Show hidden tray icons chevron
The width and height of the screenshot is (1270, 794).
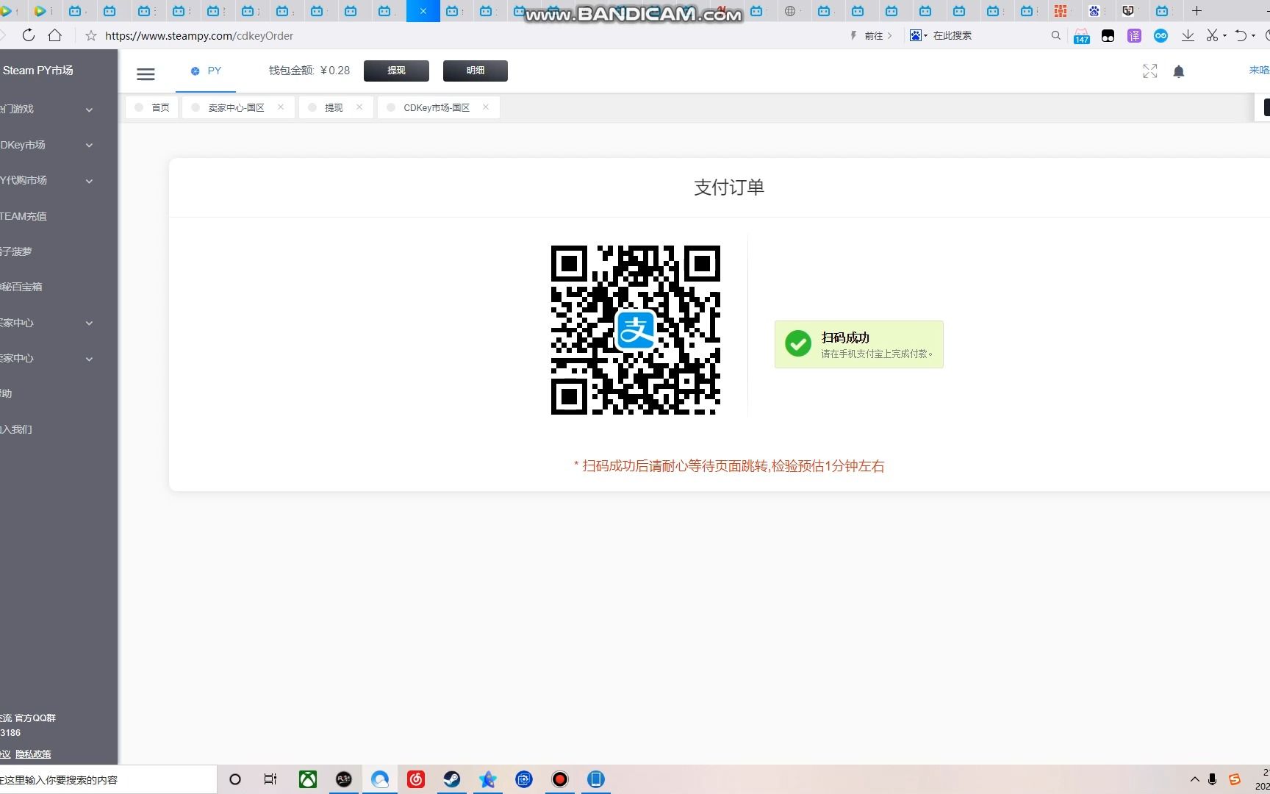(1194, 779)
